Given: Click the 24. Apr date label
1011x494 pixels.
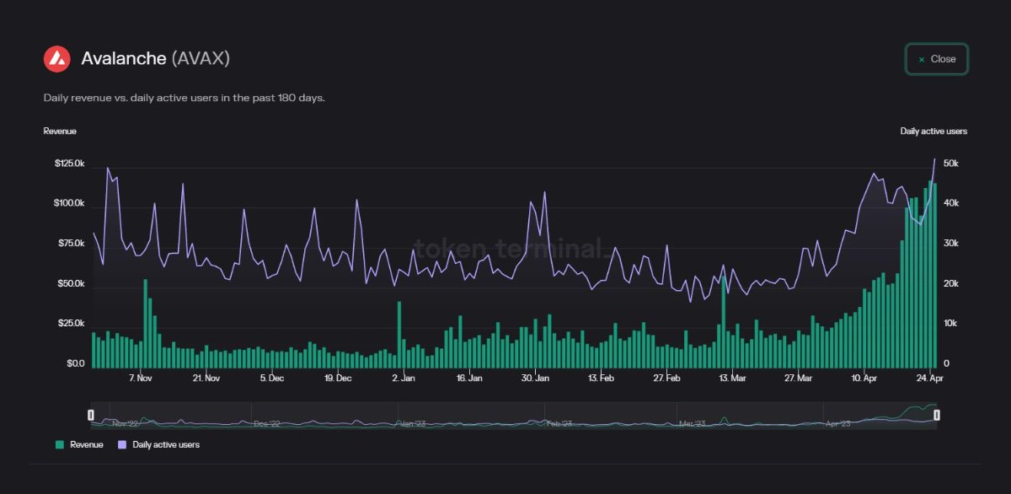Looking at the screenshot, I should (930, 379).
